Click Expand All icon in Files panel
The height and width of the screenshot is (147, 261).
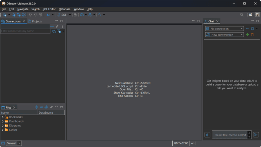(46, 107)
